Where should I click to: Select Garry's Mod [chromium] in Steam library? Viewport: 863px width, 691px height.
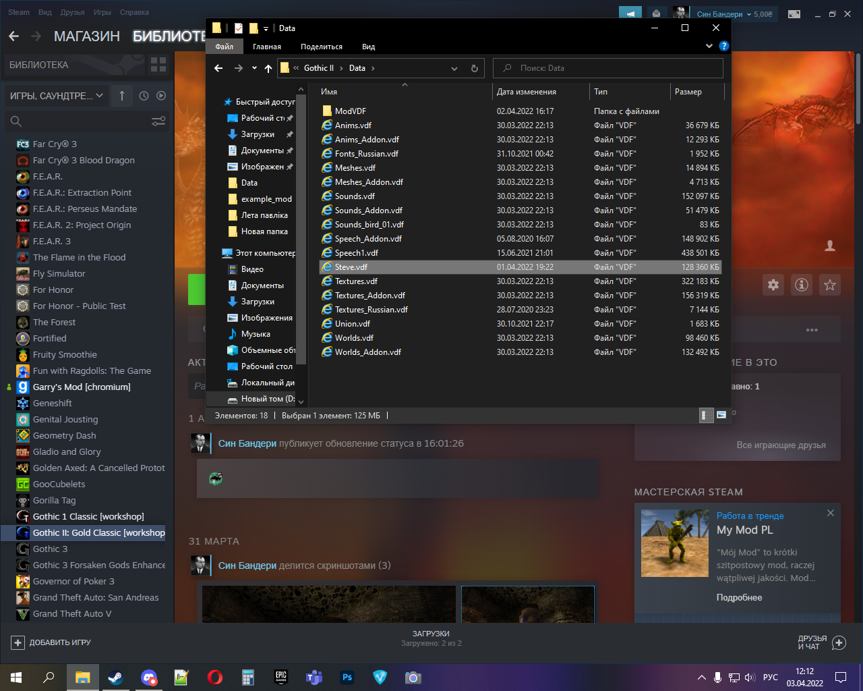point(82,387)
